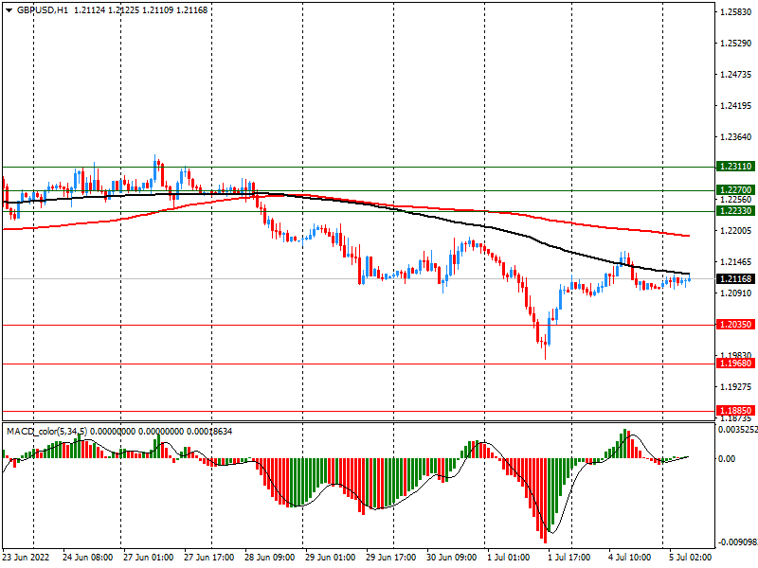Select the green 1.23110 price level label
The width and height of the screenshot is (758, 568).
[735, 166]
